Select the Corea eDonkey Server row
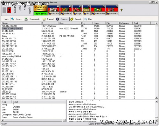 pyautogui.click(x=79, y=29)
